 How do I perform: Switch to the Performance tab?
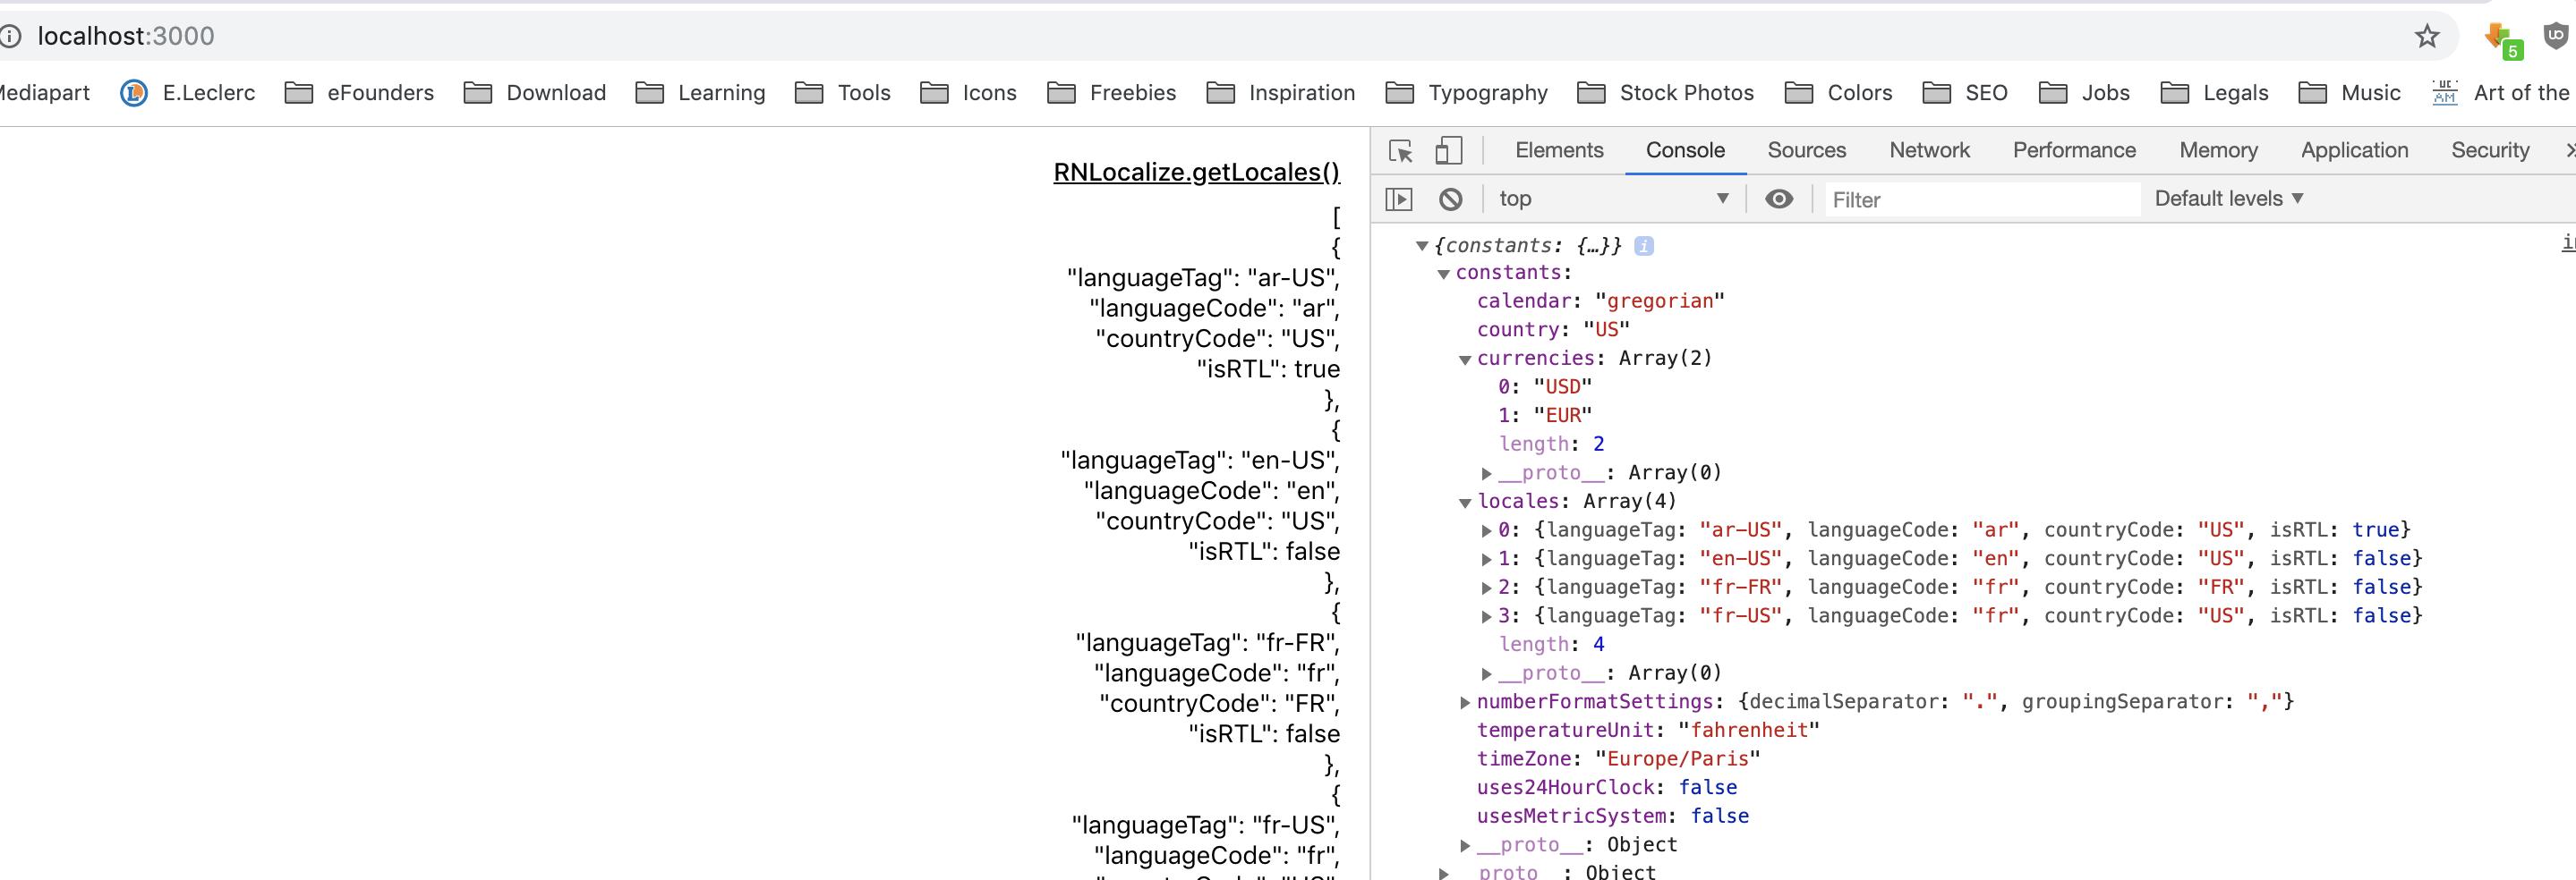[2074, 150]
